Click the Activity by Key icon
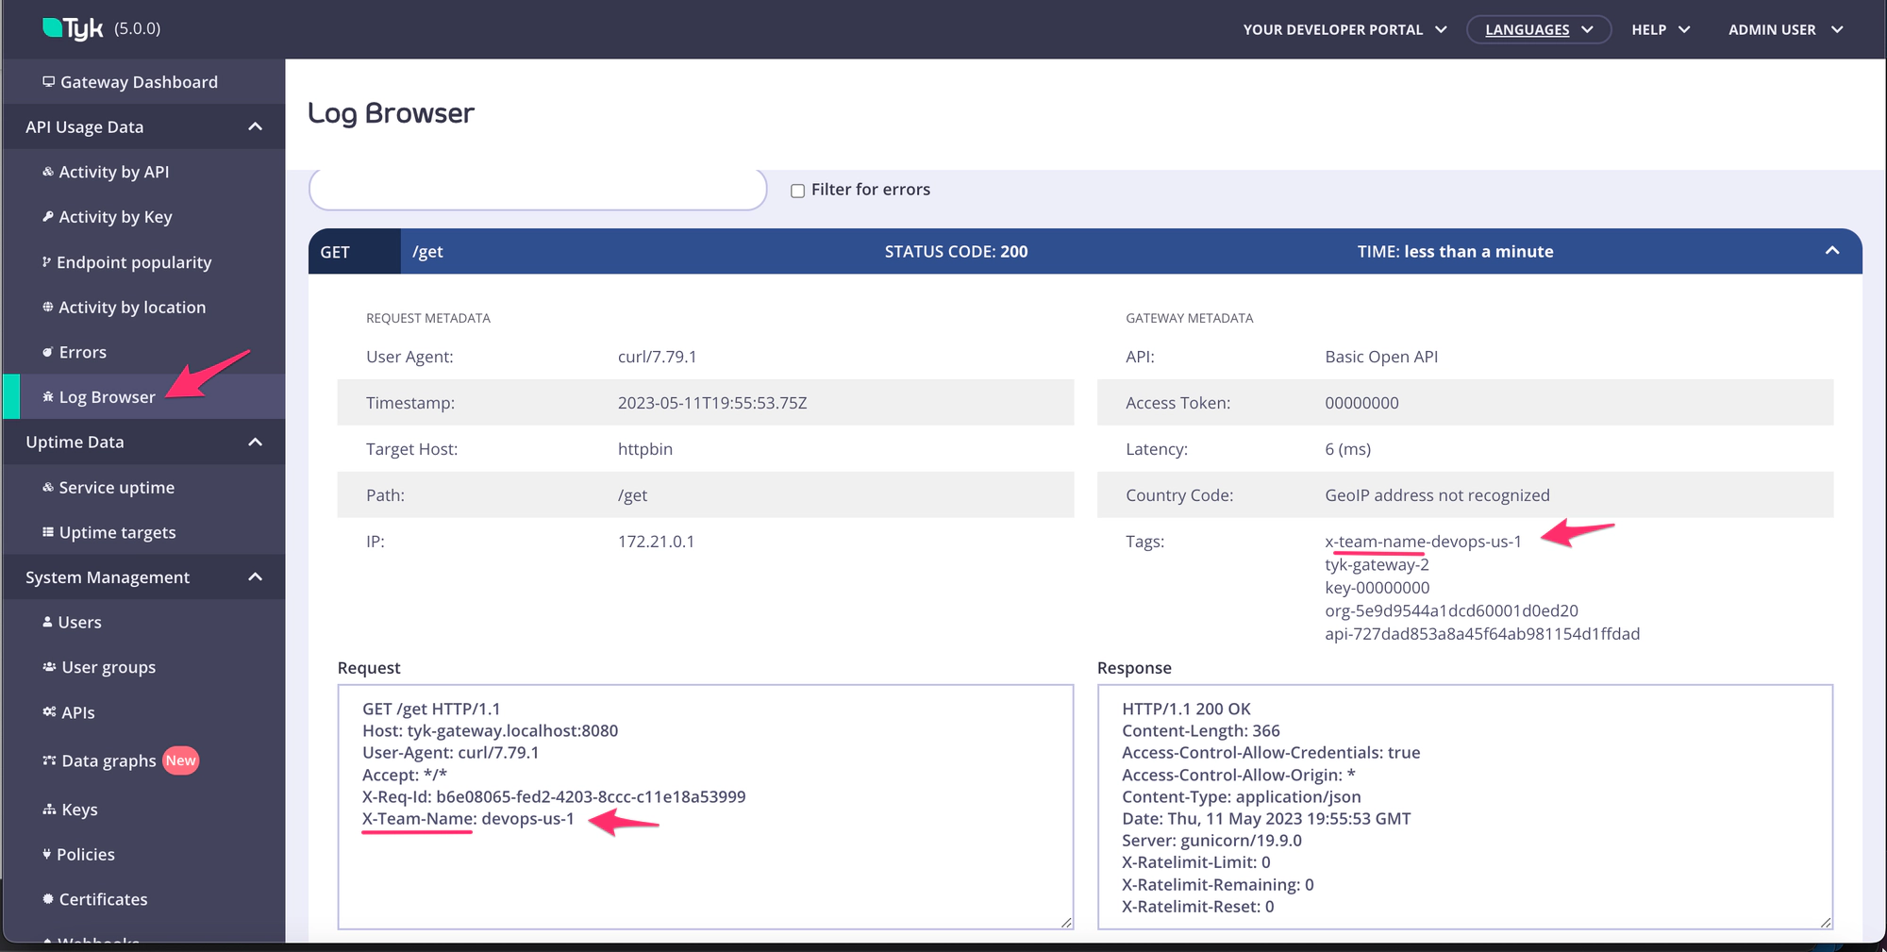The image size is (1887, 952). coord(47,217)
